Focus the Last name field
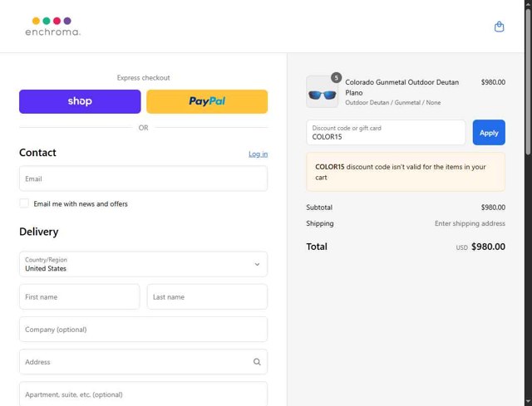Screen dimensions: 532x406 [x=207, y=297]
